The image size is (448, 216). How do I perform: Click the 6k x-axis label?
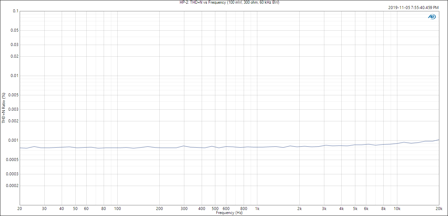pos(366,209)
